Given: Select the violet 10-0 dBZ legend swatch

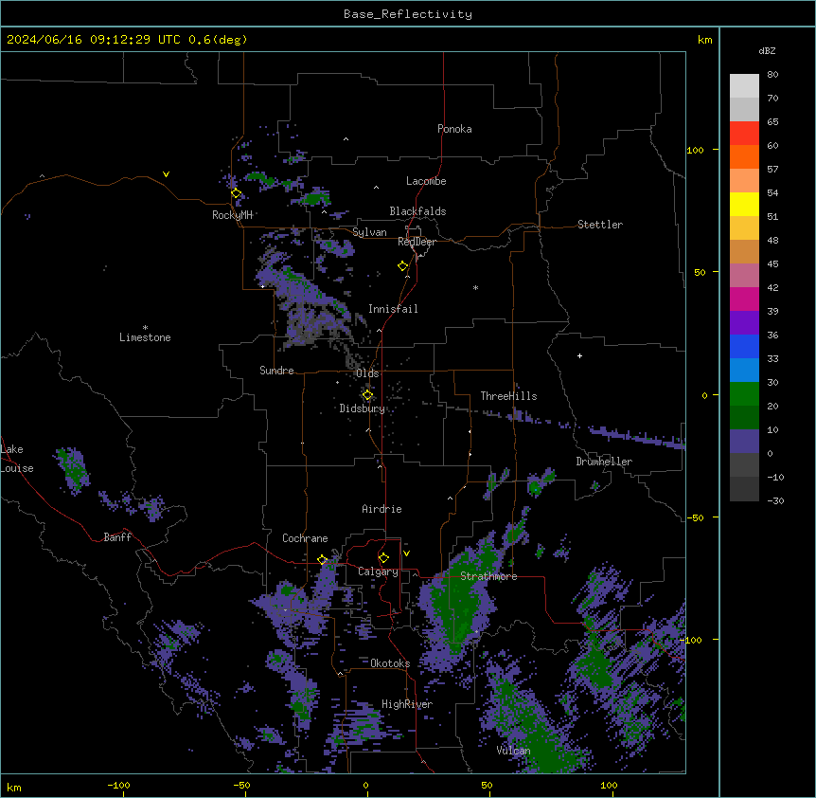Looking at the screenshot, I should click(x=744, y=442).
